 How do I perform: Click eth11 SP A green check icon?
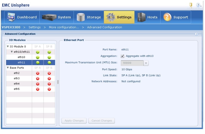[x=38, y=63]
